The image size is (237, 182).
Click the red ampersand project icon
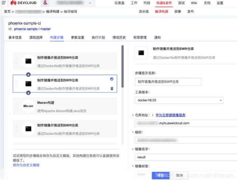coord(45,3)
